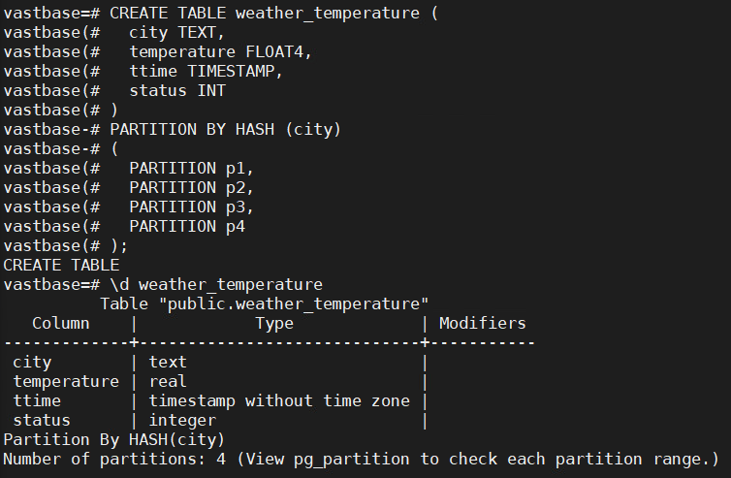Screen dimensions: 731x478
Task: Click the CREATE TABLE result output line
Action: [61, 265]
